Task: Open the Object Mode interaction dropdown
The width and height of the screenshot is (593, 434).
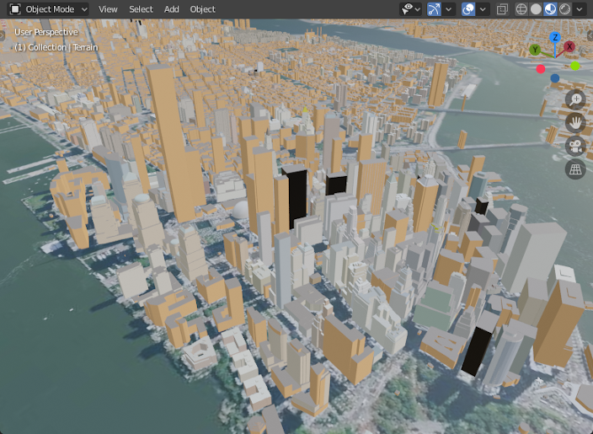Action: pyautogui.click(x=48, y=9)
